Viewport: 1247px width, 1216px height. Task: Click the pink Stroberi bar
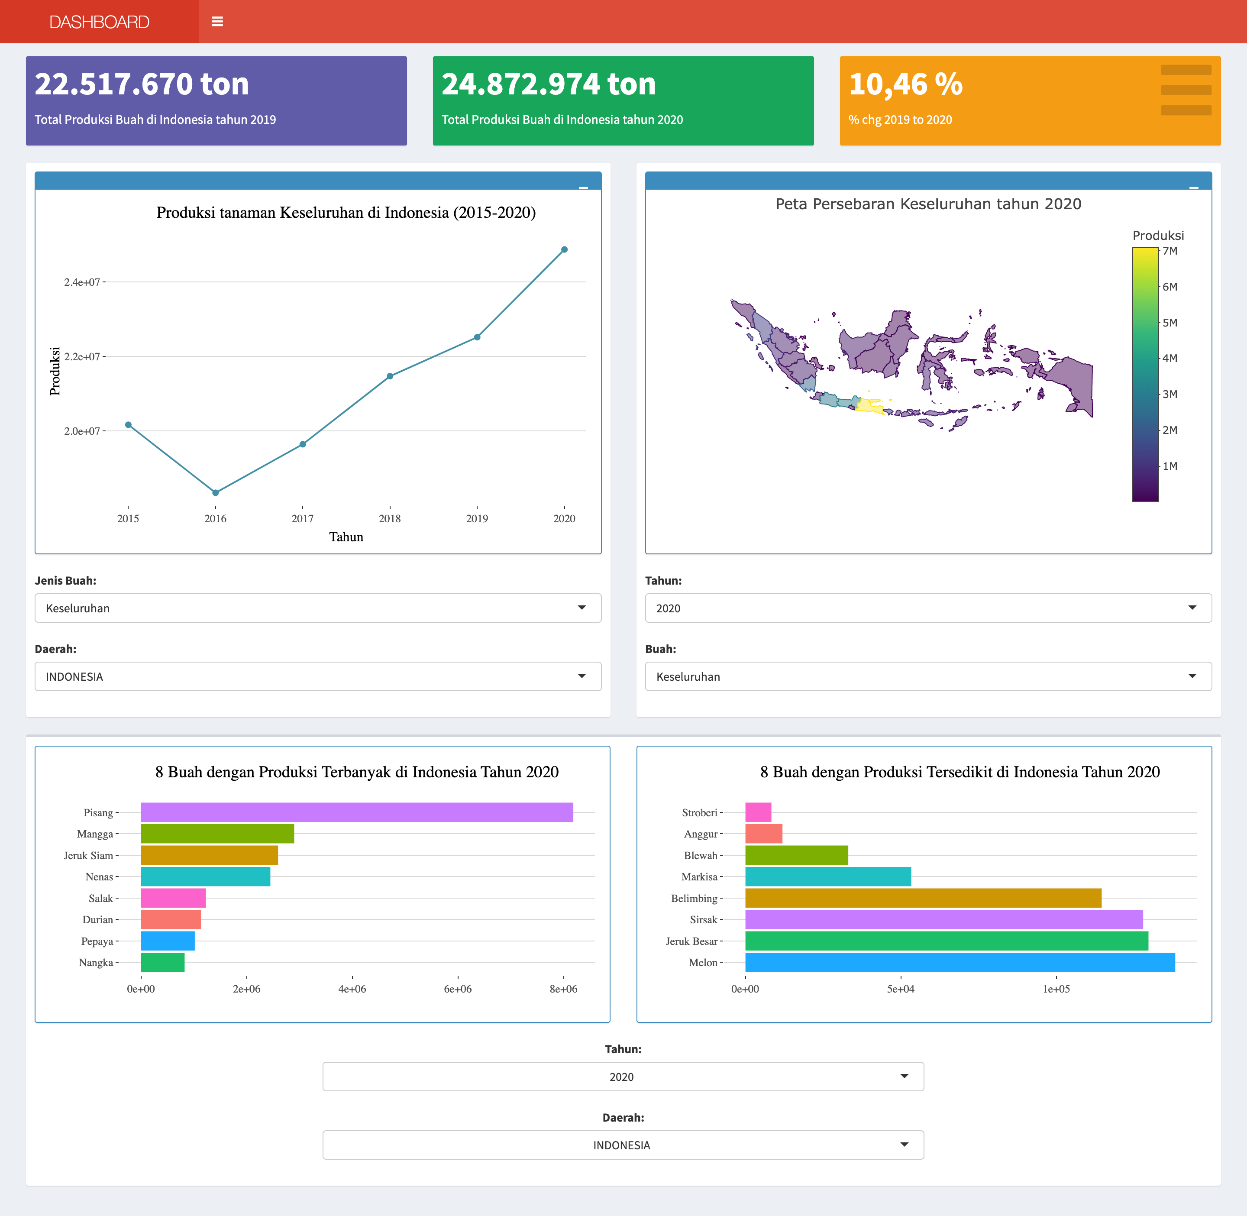[759, 812]
